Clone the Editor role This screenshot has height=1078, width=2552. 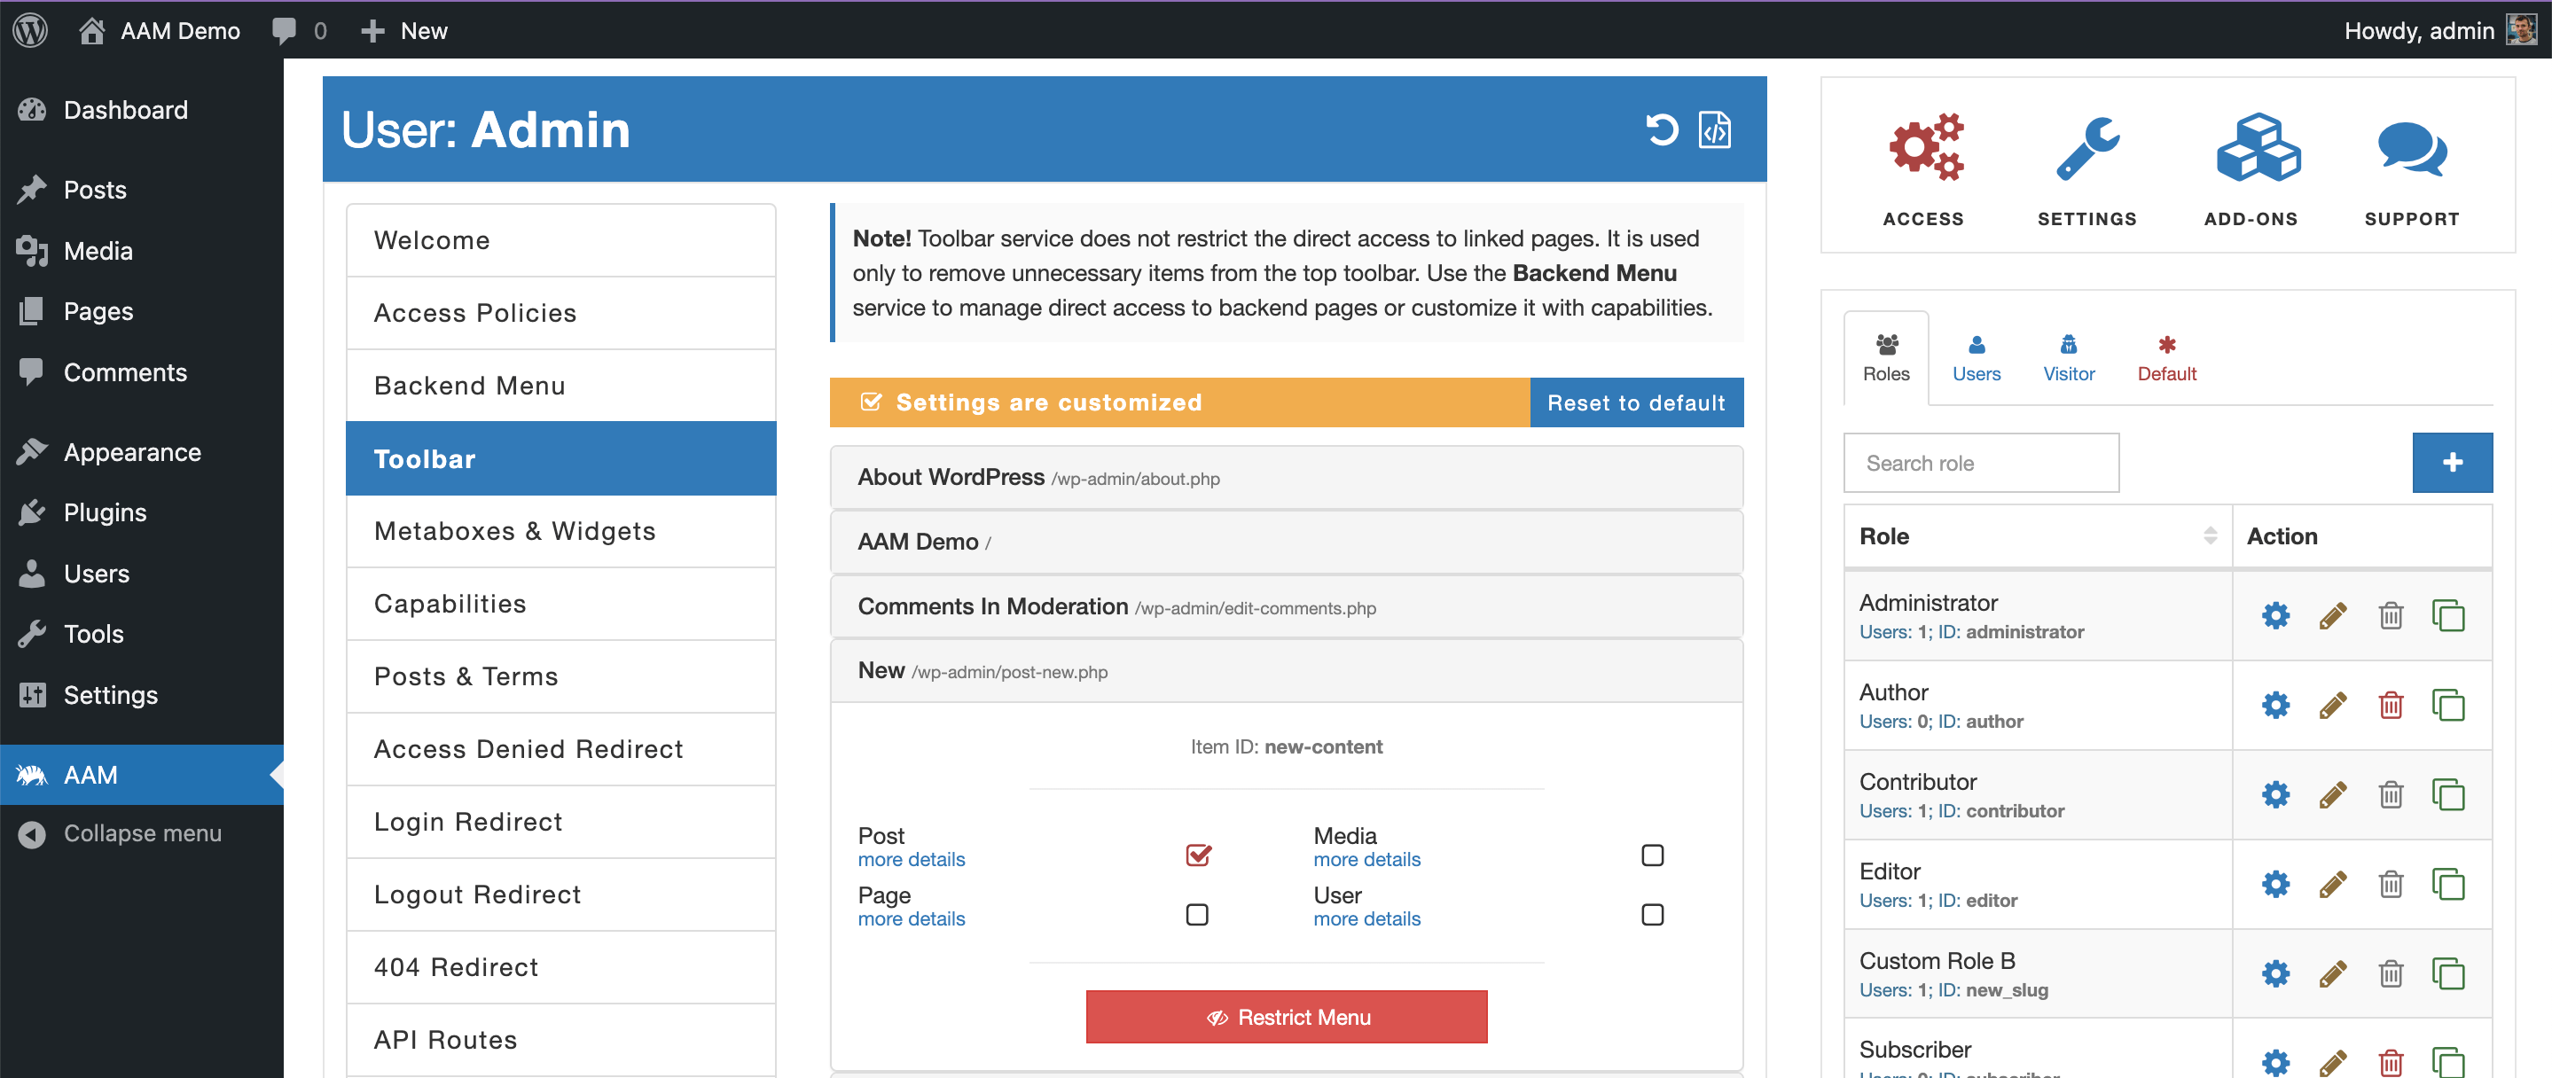click(x=2448, y=884)
